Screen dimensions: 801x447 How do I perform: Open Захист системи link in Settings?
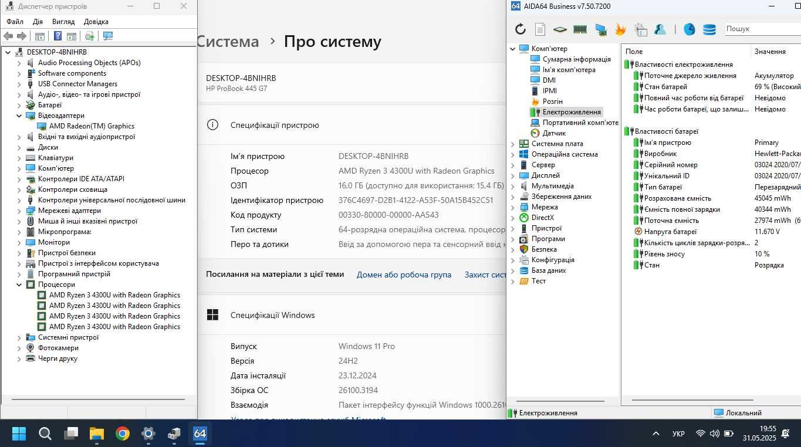(x=485, y=275)
